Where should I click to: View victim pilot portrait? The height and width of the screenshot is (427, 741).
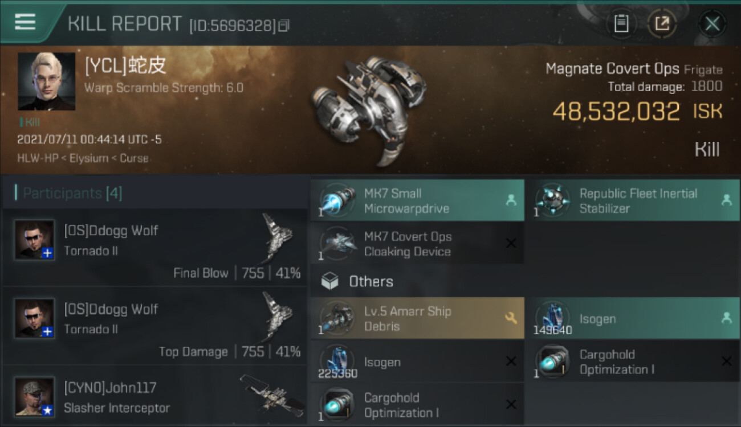[46, 81]
